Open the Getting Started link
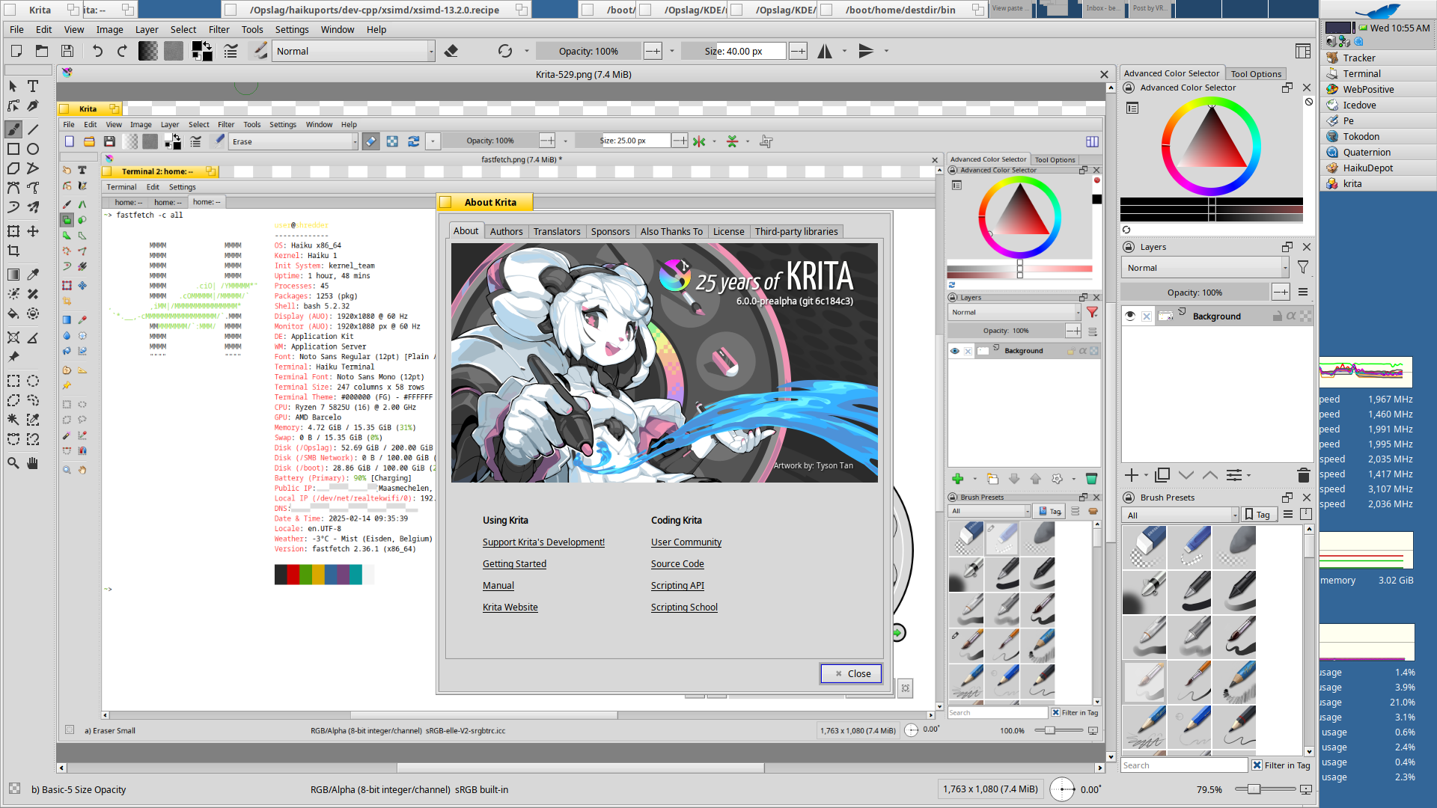Image resolution: width=1437 pixels, height=808 pixels. [514, 564]
